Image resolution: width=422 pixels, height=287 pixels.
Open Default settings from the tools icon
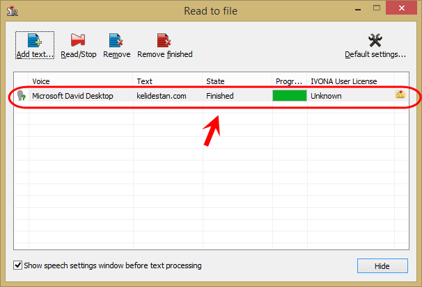click(375, 40)
